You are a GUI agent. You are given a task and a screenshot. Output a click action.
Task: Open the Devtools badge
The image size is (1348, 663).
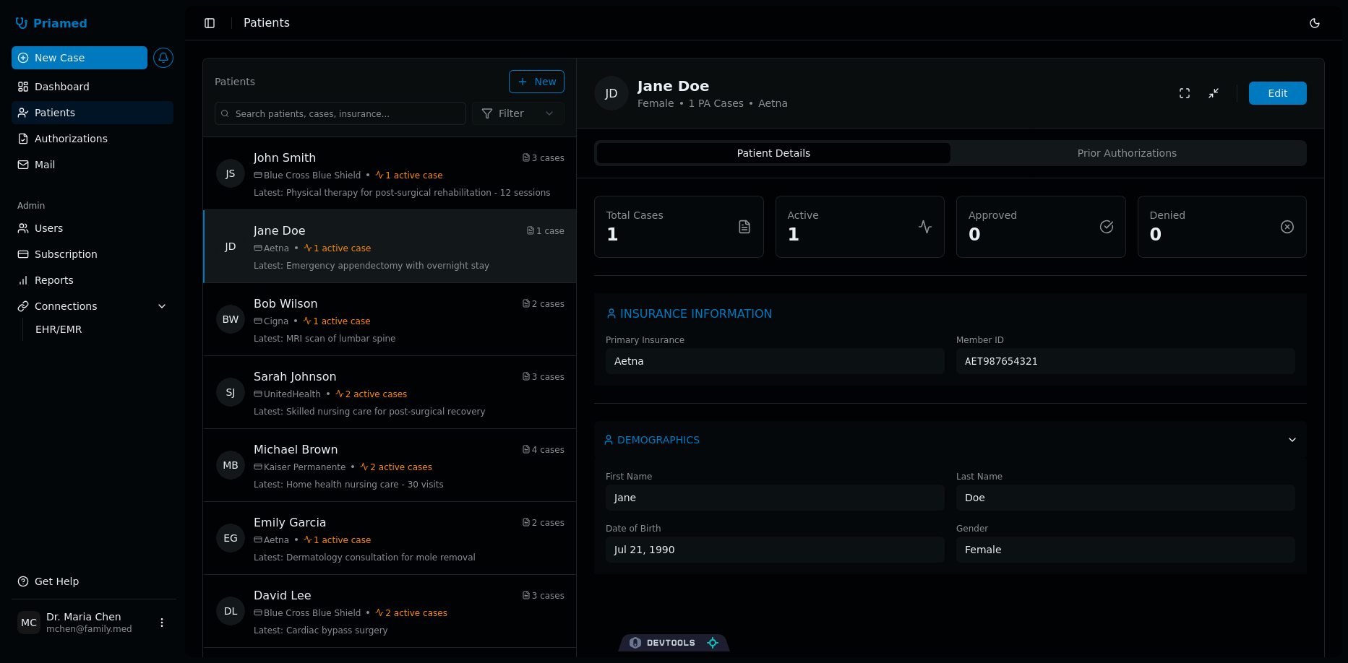point(673,643)
